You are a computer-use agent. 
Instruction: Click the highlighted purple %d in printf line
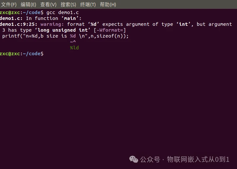coord(73,36)
